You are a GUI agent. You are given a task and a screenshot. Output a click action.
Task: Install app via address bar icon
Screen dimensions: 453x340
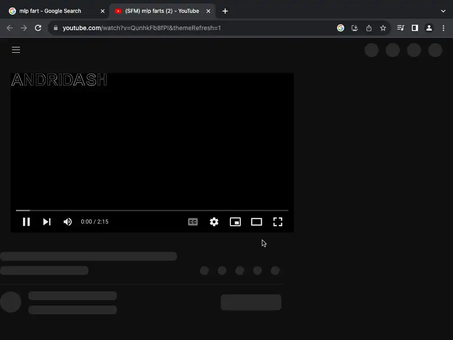[355, 28]
